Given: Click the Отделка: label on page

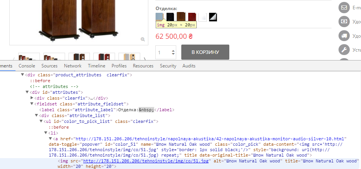Looking at the screenshot, I should pos(166,9).
